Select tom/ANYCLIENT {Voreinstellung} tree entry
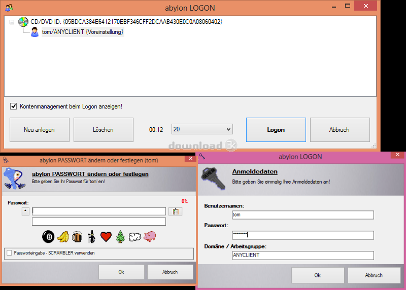The width and height of the screenshot is (406, 290). point(83,32)
